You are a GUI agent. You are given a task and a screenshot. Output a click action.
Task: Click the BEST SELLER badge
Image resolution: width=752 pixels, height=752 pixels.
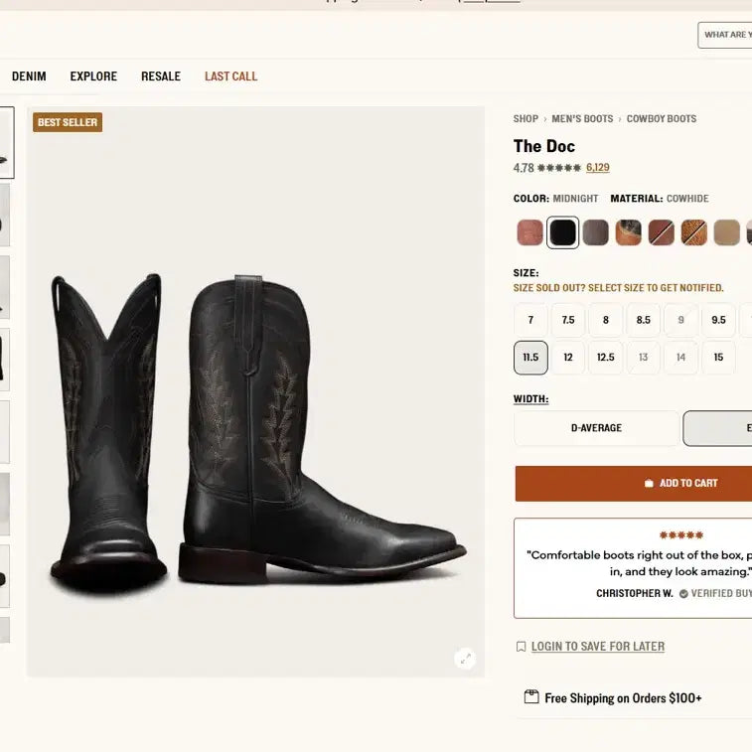[x=68, y=122]
